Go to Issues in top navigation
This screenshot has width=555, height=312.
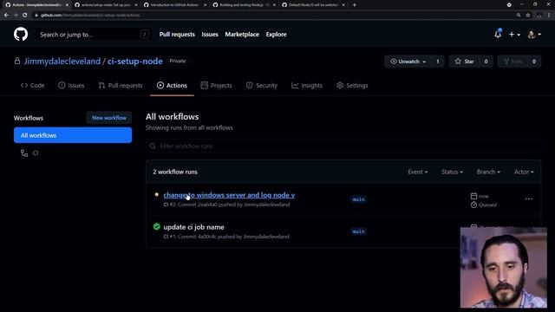click(210, 35)
